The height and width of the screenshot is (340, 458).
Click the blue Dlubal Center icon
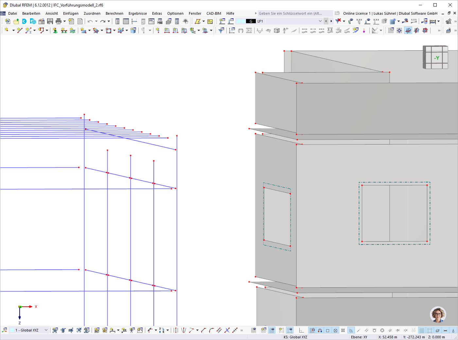[x=25, y=21]
